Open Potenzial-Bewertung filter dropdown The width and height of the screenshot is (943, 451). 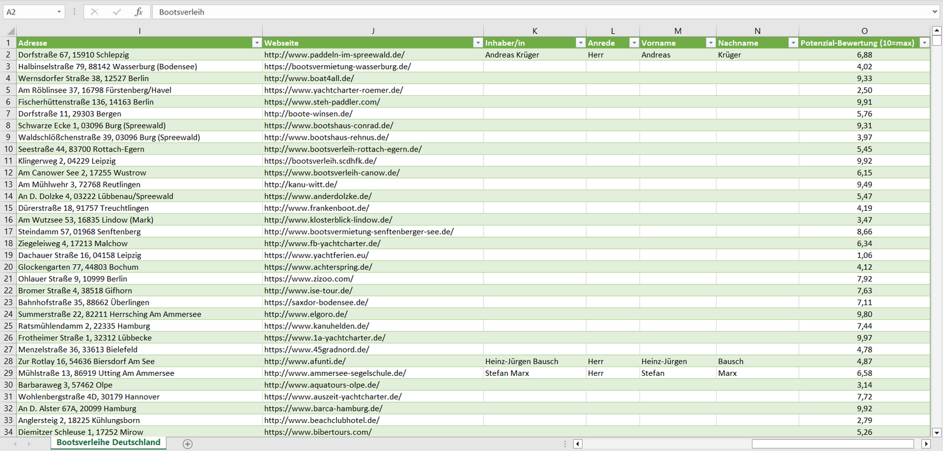pos(924,43)
